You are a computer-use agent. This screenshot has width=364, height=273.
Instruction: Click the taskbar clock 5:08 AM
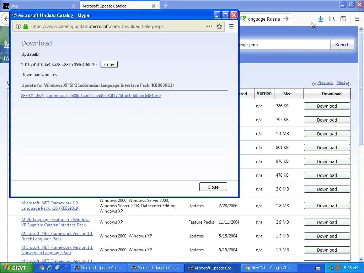351,268
